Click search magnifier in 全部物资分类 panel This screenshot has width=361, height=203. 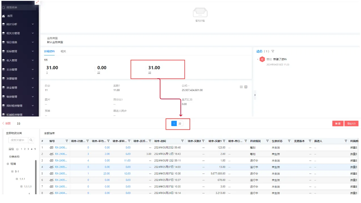click(31, 140)
